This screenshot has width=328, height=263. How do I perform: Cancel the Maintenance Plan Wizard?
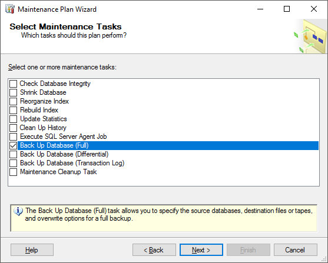[x=296, y=250]
